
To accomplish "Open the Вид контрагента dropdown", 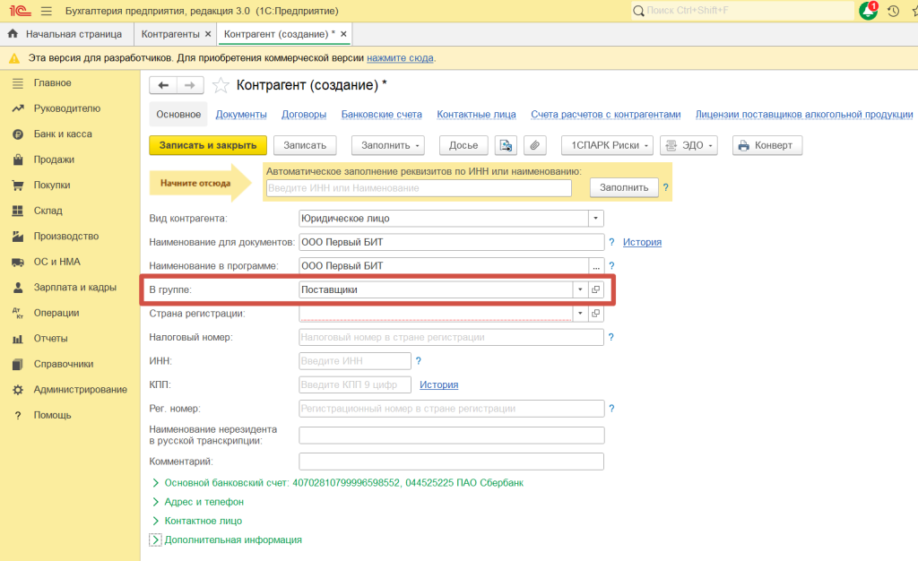I will click(x=595, y=218).
